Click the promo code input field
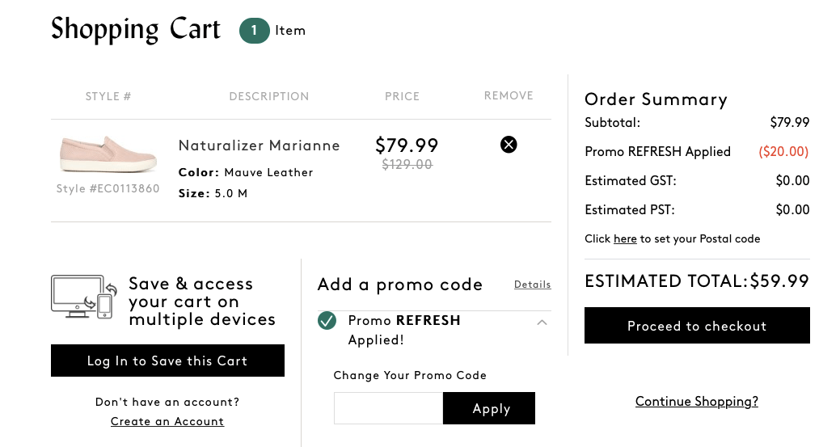The height and width of the screenshot is (447, 840). click(x=388, y=408)
